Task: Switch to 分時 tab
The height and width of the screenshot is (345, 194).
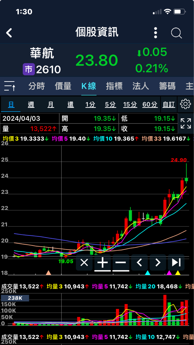Action: click(x=37, y=86)
